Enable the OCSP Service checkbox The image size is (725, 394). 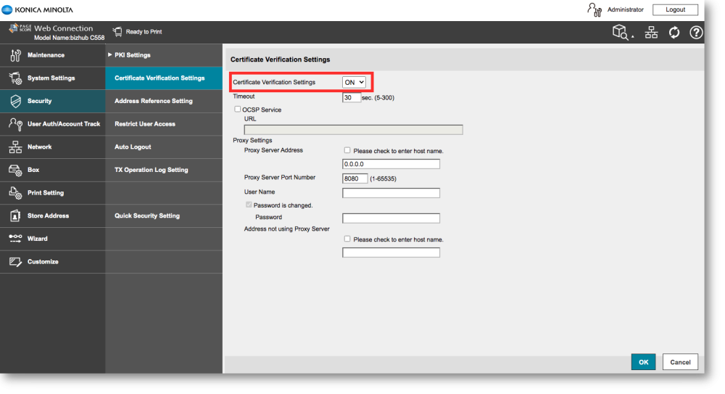pos(237,110)
